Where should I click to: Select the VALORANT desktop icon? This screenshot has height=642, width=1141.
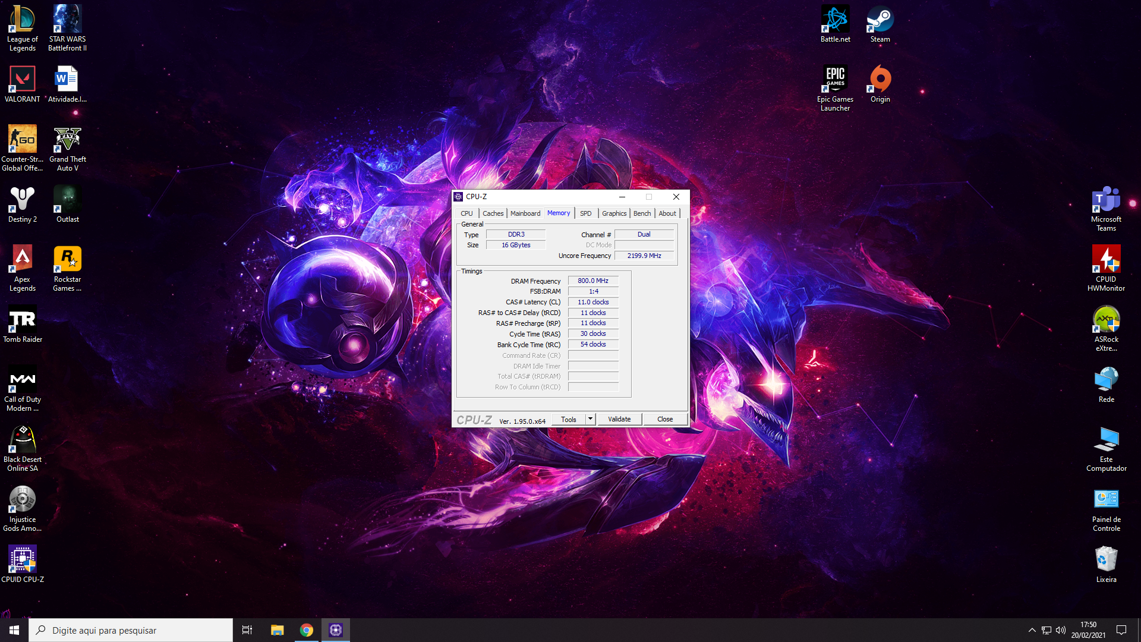tap(23, 84)
